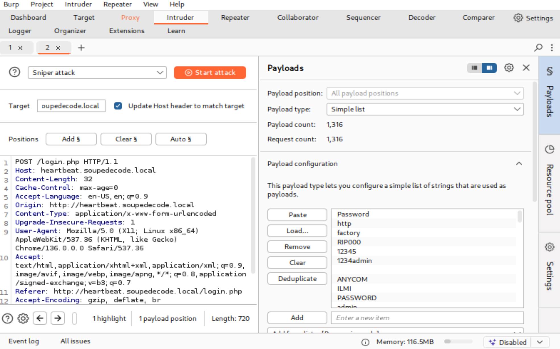
Task: Open the Repeater menu in the menu bar
Action: tap(117, 4)
